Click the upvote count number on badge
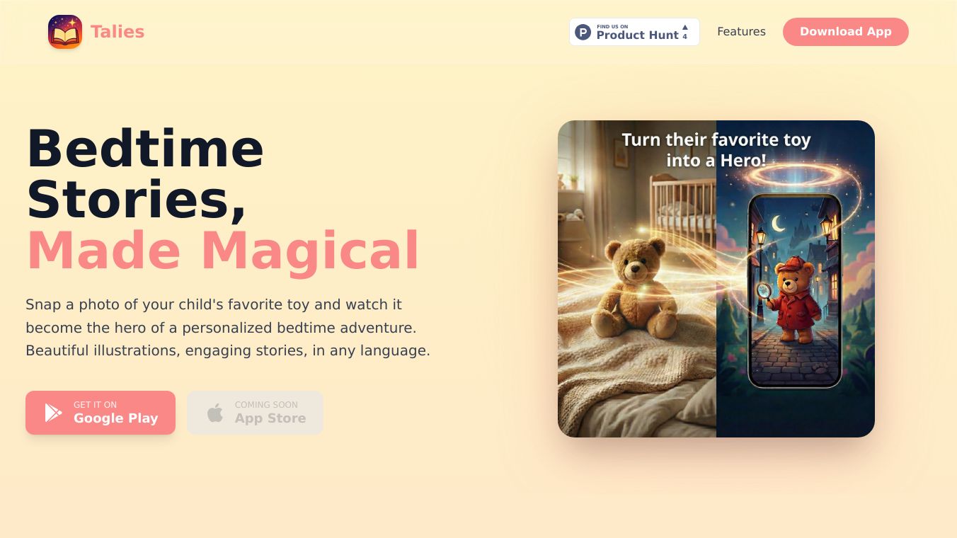The width and height of the screenshot is (957, 538). 684,37
